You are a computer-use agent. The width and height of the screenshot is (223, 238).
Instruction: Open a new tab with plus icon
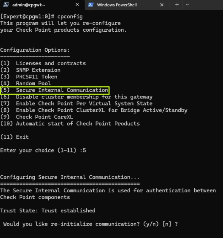177,5
